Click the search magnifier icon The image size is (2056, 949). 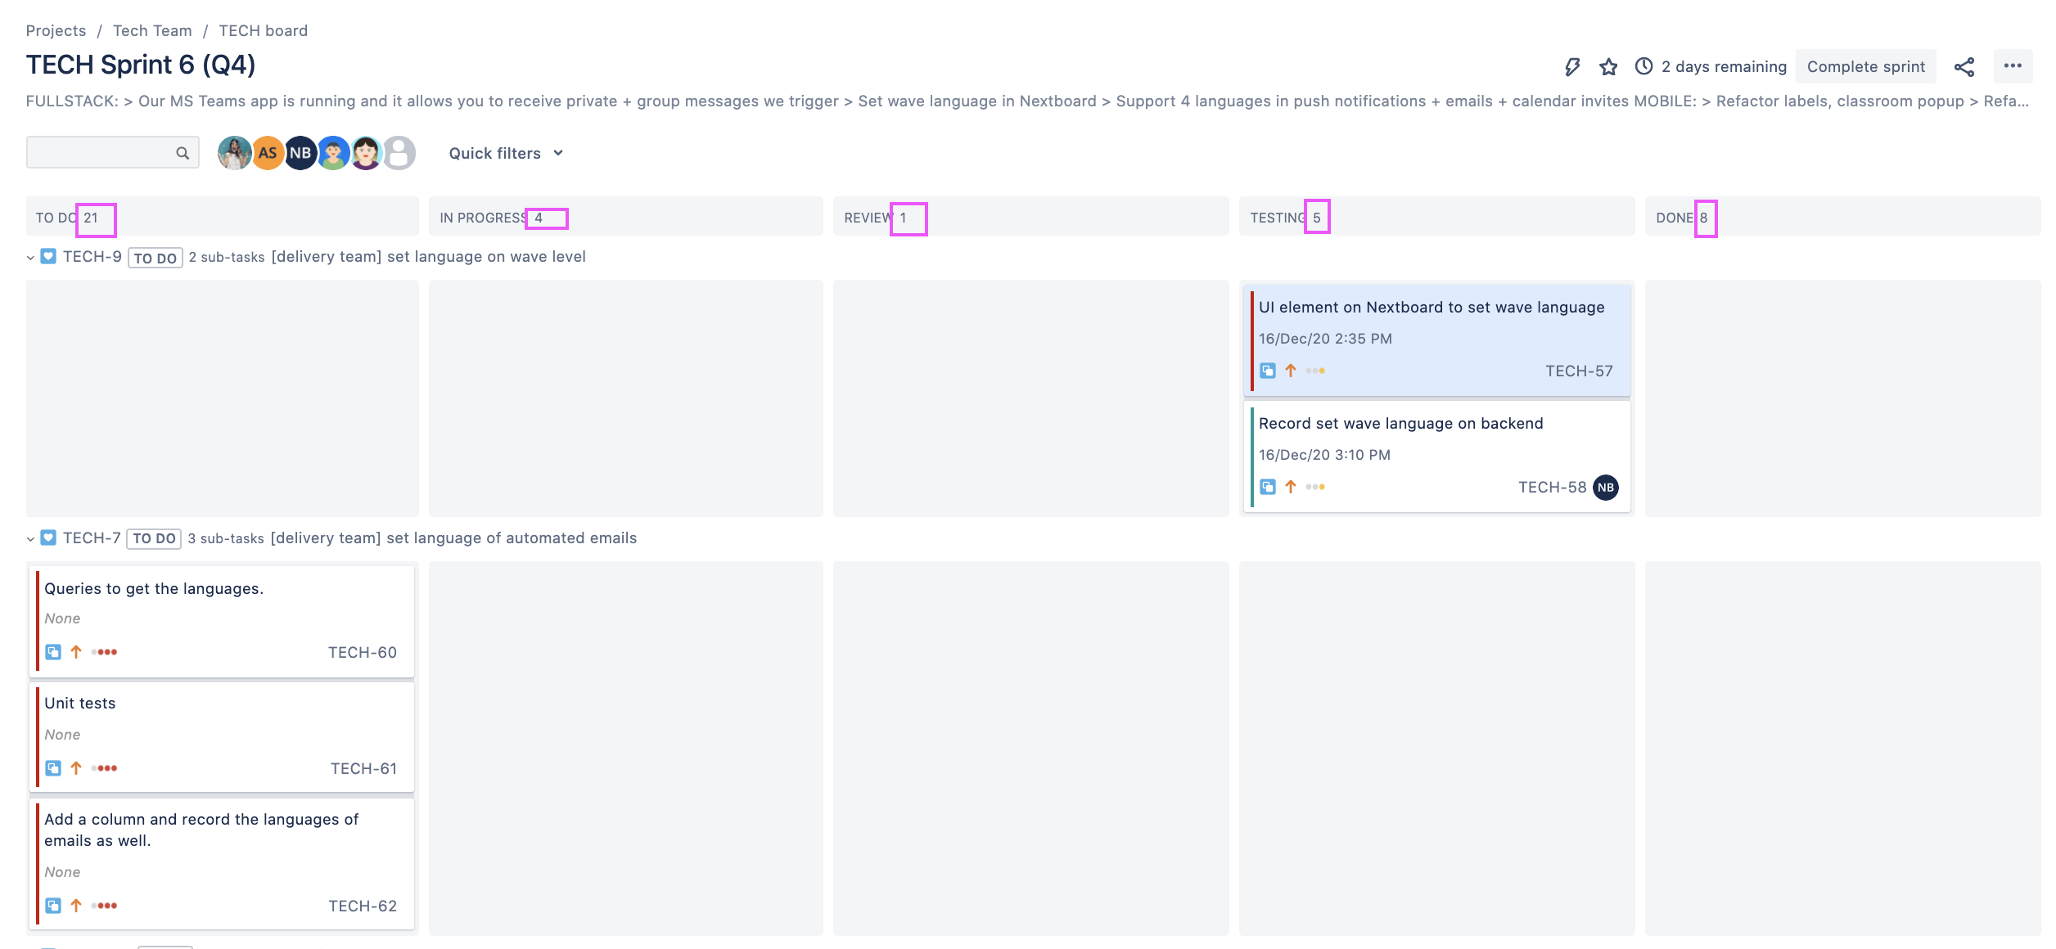(181, 152)
